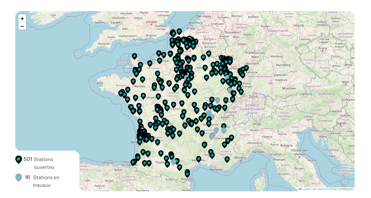This screenshot has width=371, height=198.
Task: Open the marker above Lausanne label
Action: 225,108
